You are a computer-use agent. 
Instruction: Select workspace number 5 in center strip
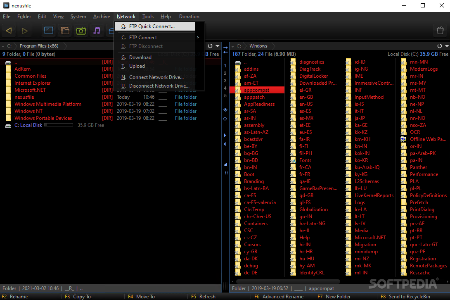pos(225,96)
